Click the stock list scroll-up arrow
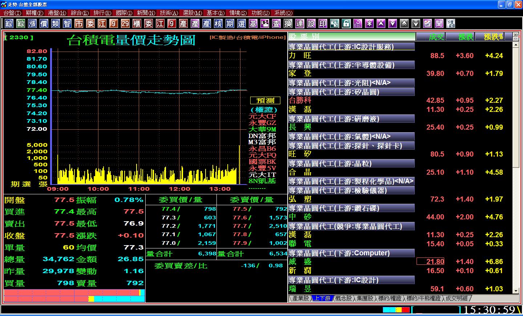Screen dimensions: 523x316 coord(516,45)
